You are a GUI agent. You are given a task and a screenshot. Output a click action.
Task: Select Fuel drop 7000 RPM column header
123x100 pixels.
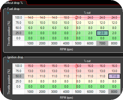[102, 43]
